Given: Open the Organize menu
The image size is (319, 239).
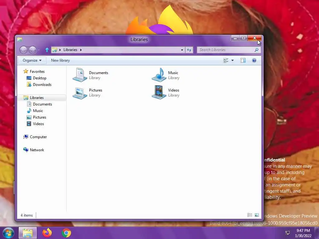Looking at the screenshot, I should click(x=32, y=60).
